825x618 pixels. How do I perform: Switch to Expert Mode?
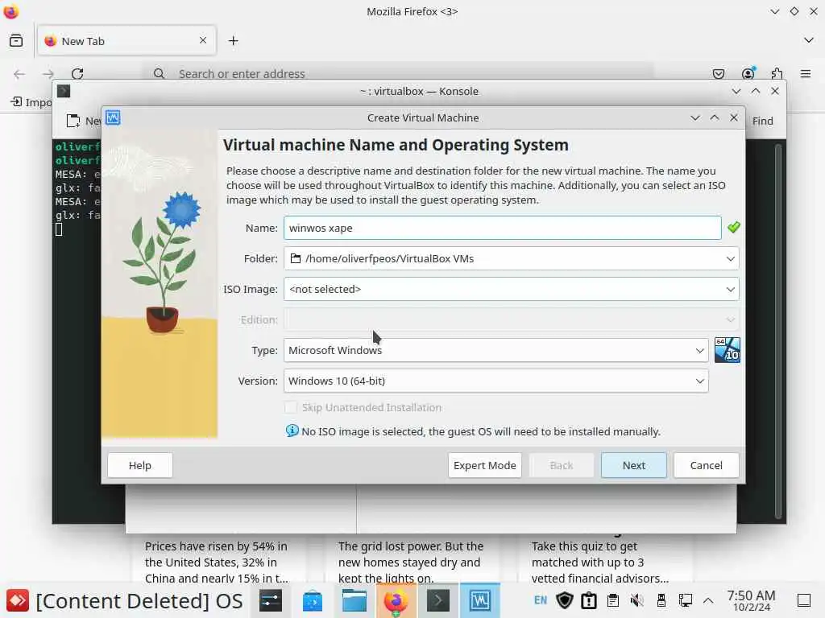(x=484, y=465)
